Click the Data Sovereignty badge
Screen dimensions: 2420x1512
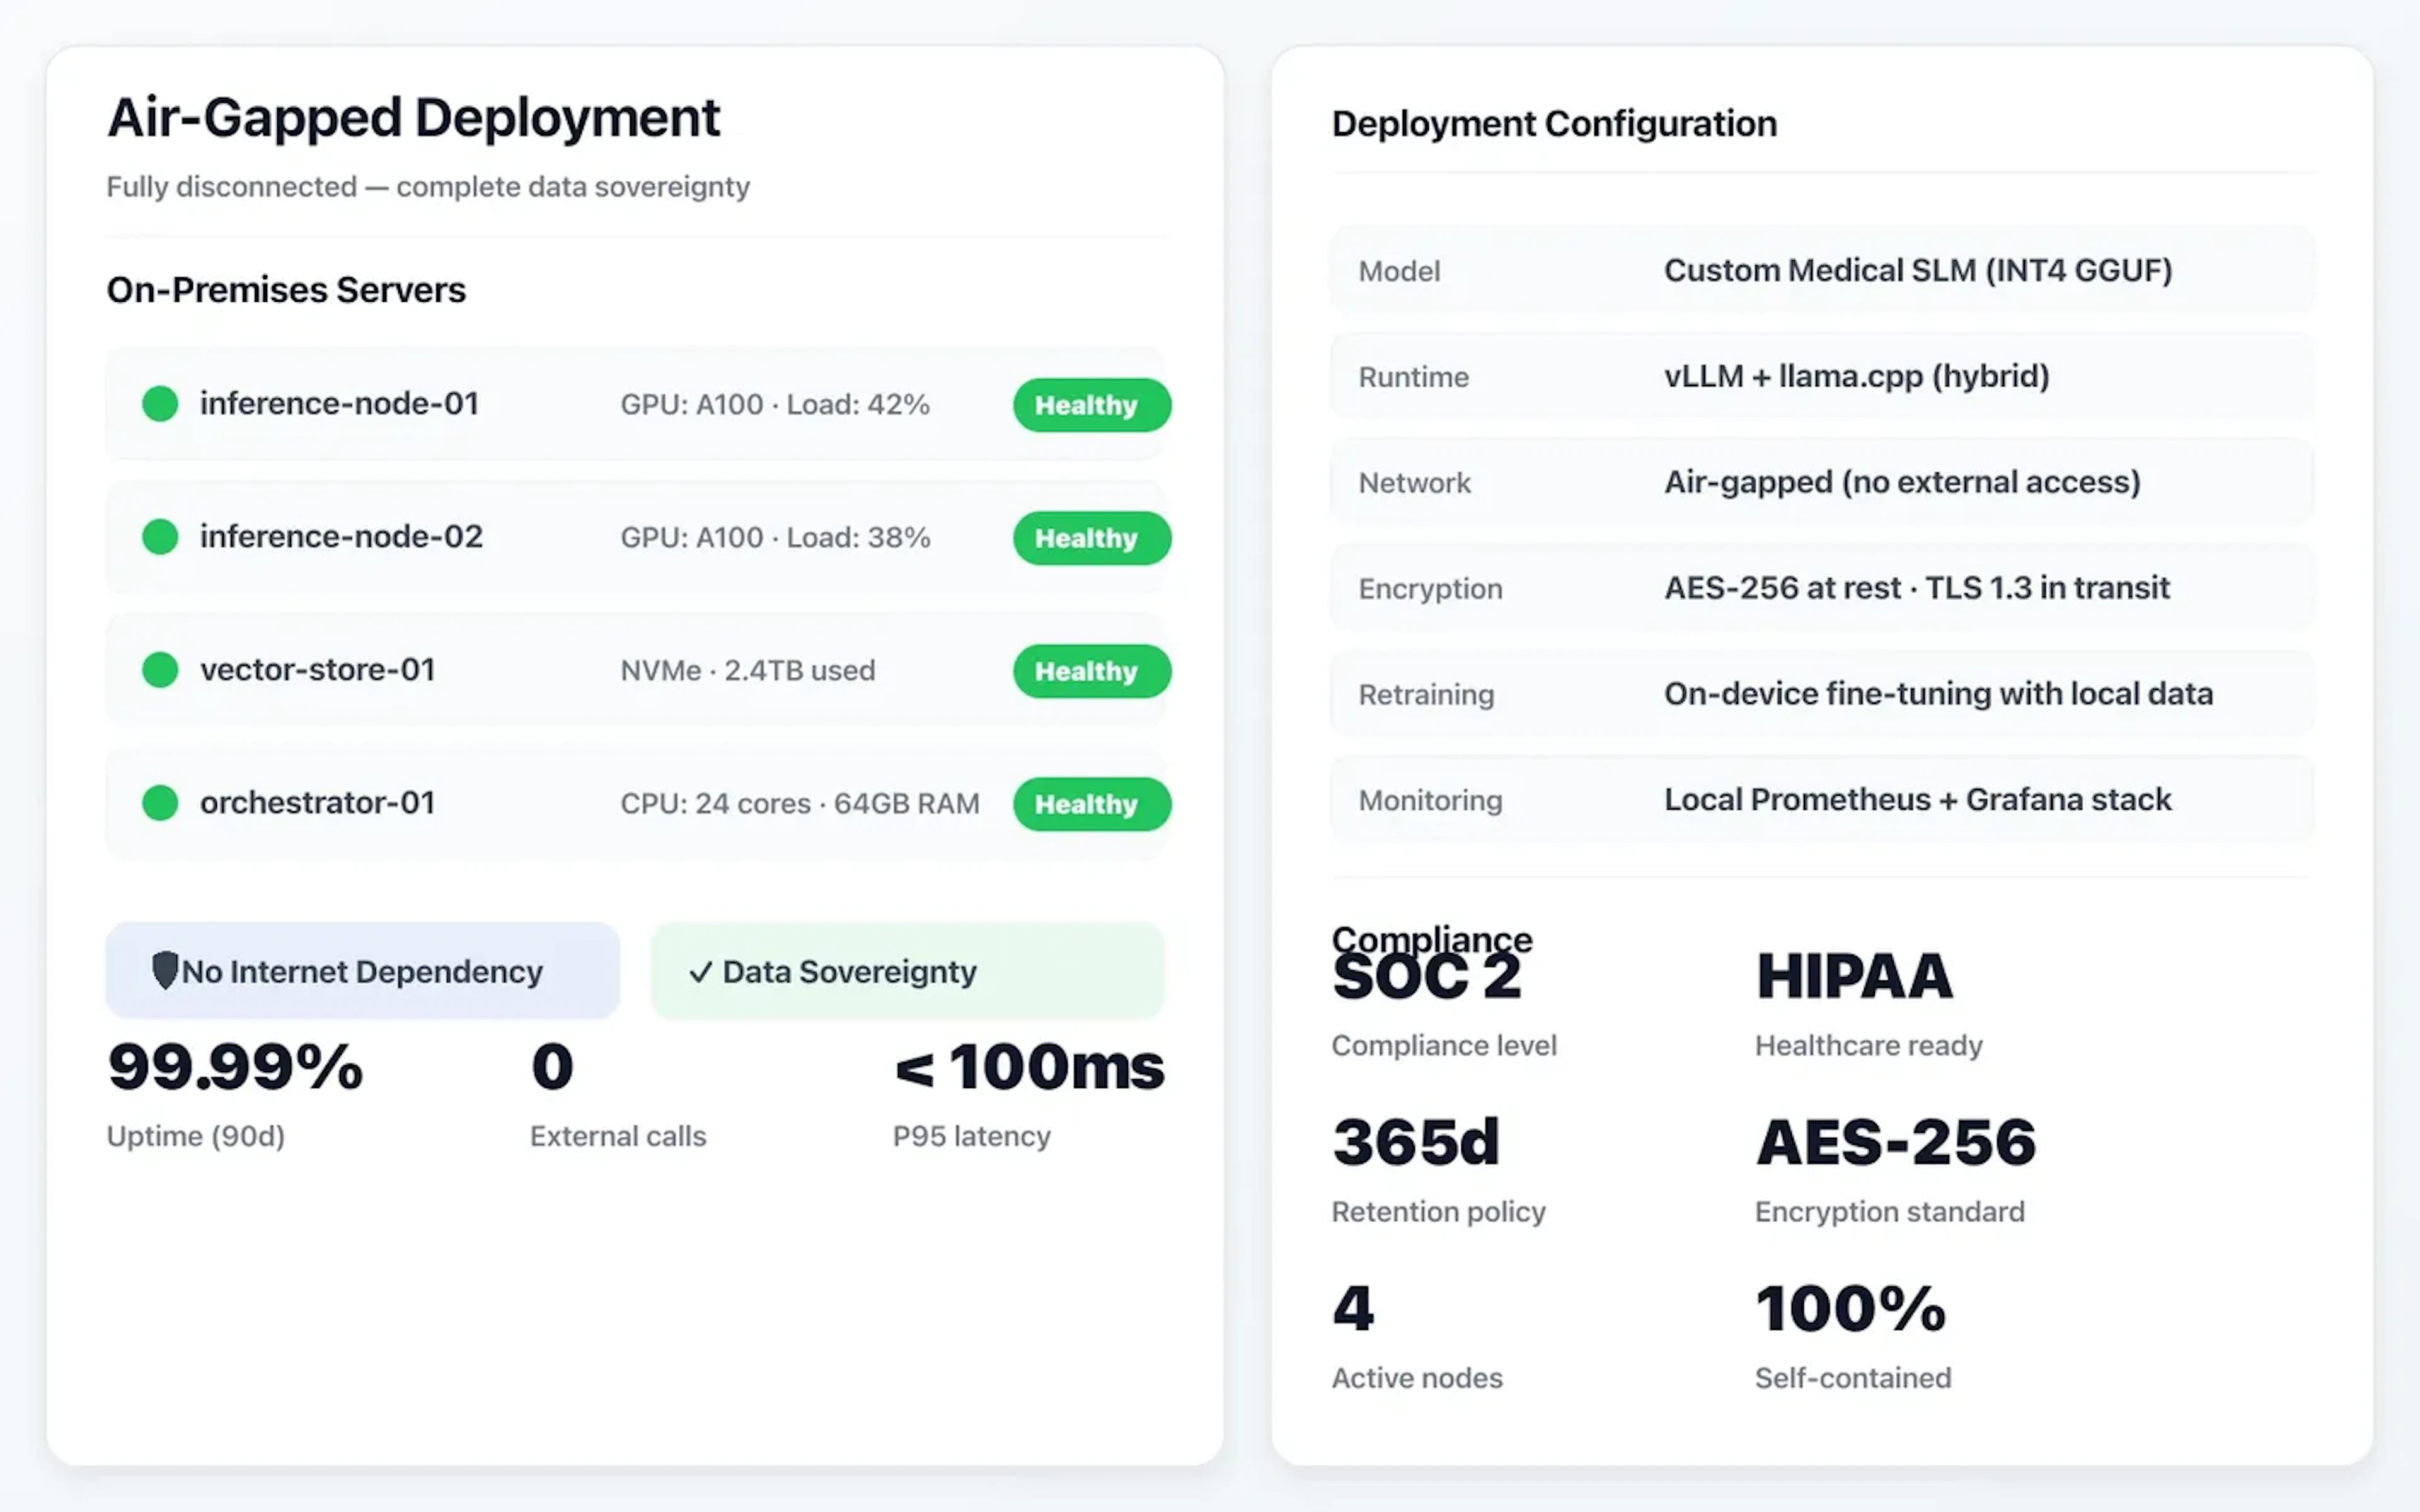point(906,971)
